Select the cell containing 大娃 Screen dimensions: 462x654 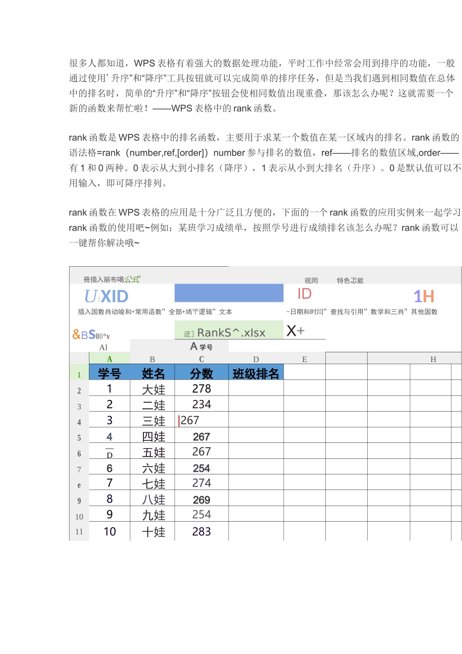coord(153,389)
